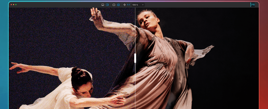The width and height of the screenshot is (268, 109).
Task: Switch to single image view
Action: [114, 5]
